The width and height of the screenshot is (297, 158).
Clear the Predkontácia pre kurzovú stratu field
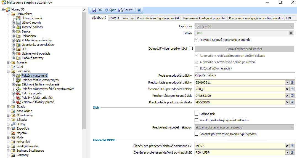coord(287,102)
